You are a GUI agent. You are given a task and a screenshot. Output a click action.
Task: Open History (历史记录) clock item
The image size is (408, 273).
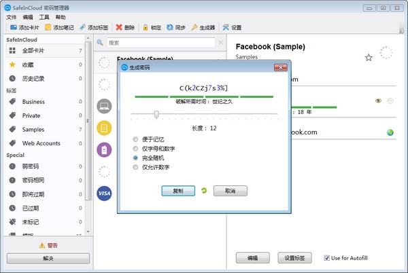45,79
